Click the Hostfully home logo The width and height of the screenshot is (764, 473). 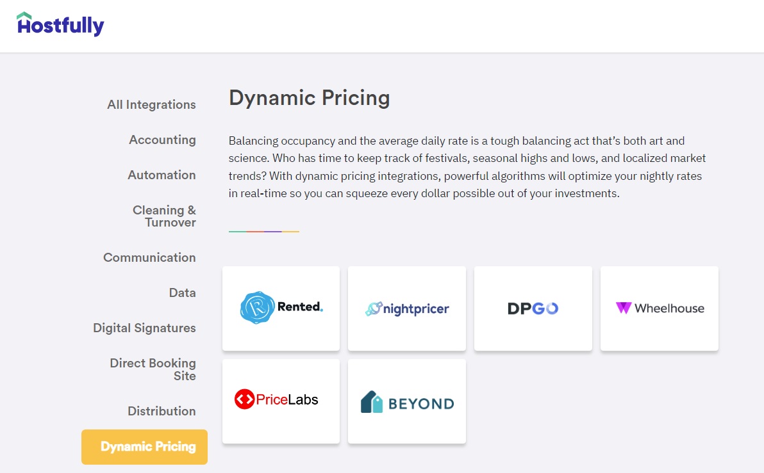pyautogui.click(x=60, y=25)
